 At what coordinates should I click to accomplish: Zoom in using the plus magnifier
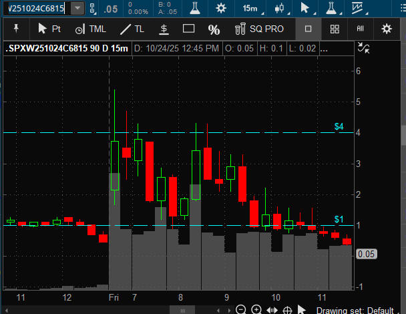(x=256, y=309)
